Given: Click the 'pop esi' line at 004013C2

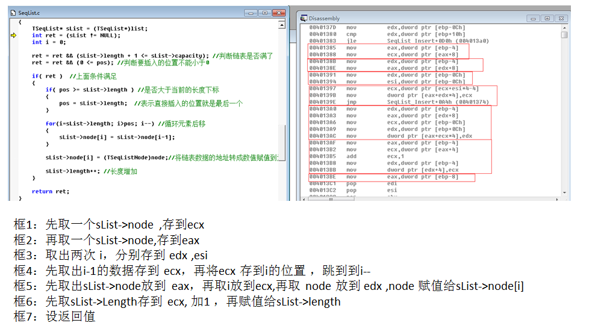Looking at the screenshot, I should coord(354,190).
